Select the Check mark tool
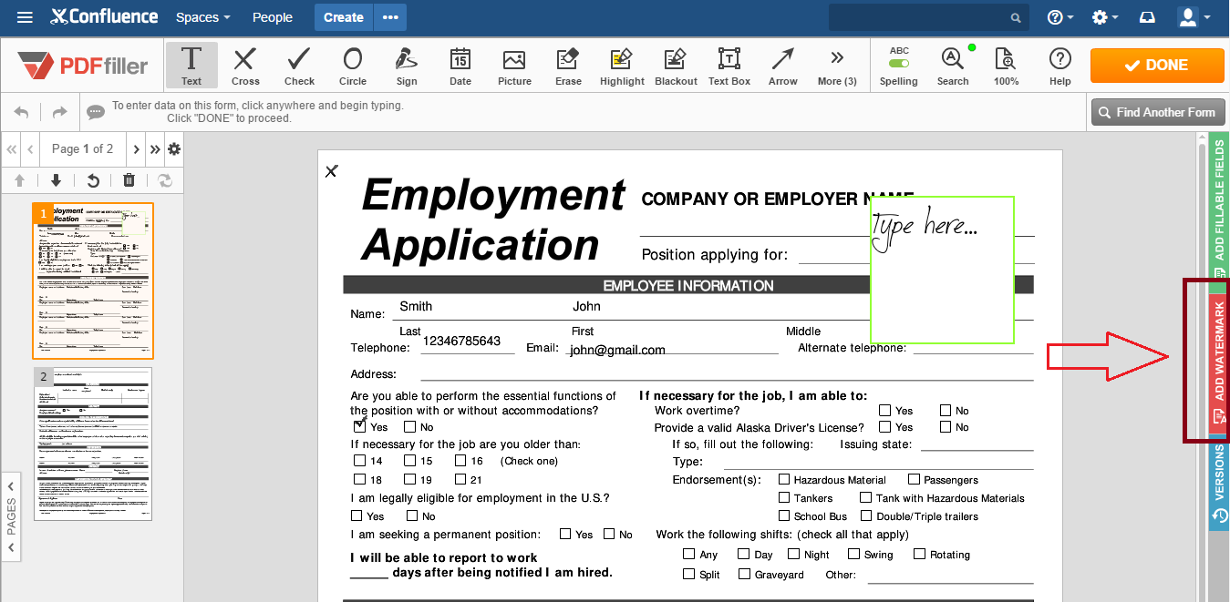Viewport: 1230px width, 602px height. [299, 65]
